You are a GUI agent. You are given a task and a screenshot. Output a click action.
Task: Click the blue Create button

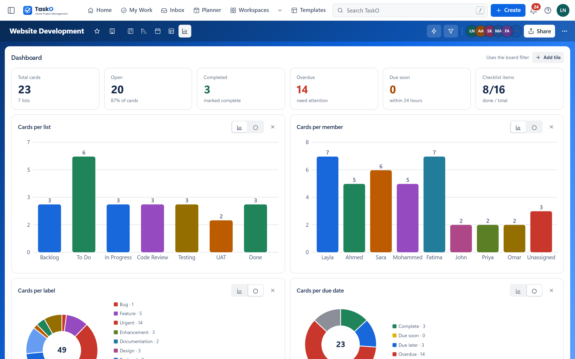click(508, 10)
